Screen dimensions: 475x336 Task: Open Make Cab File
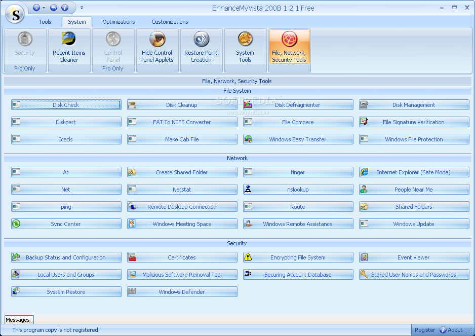(x=182, y=139)
